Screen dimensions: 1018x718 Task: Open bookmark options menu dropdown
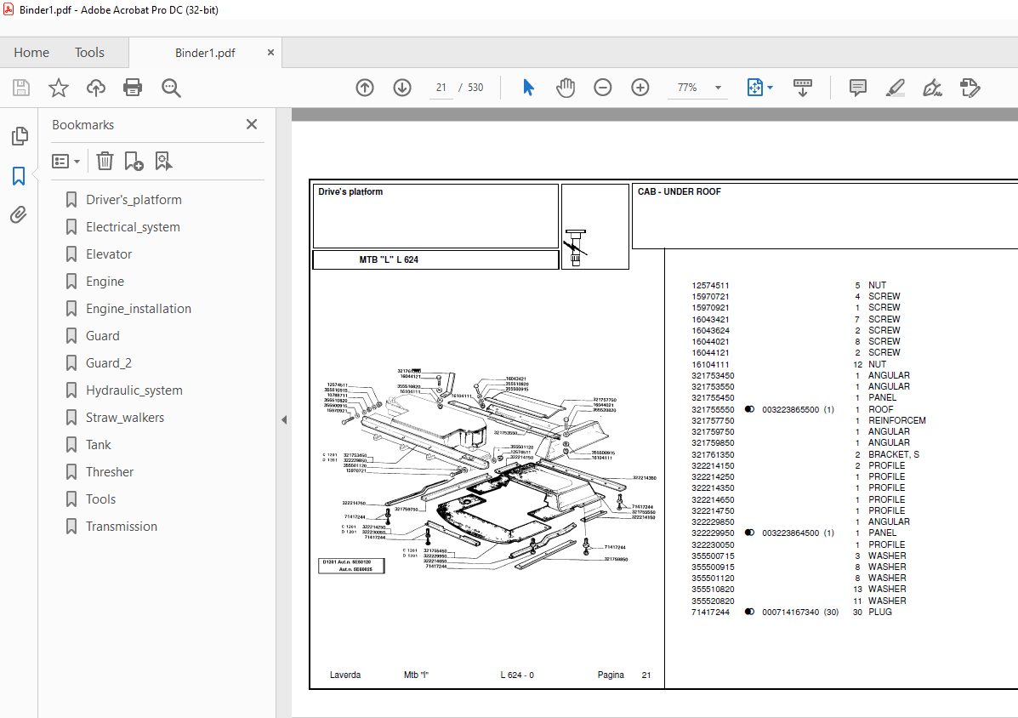tap(65, 161)
